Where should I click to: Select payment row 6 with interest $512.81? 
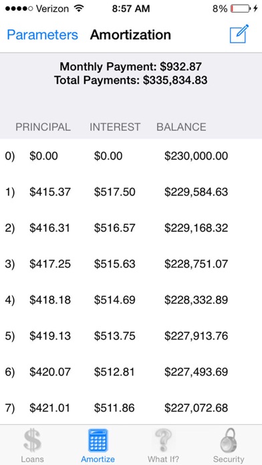131,372
